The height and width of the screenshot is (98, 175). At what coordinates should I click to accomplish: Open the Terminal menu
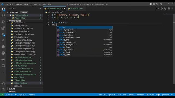42,4
